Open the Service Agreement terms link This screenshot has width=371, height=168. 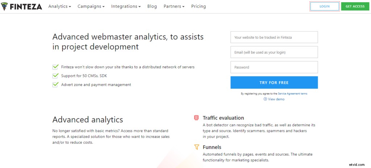pos(292,94)
